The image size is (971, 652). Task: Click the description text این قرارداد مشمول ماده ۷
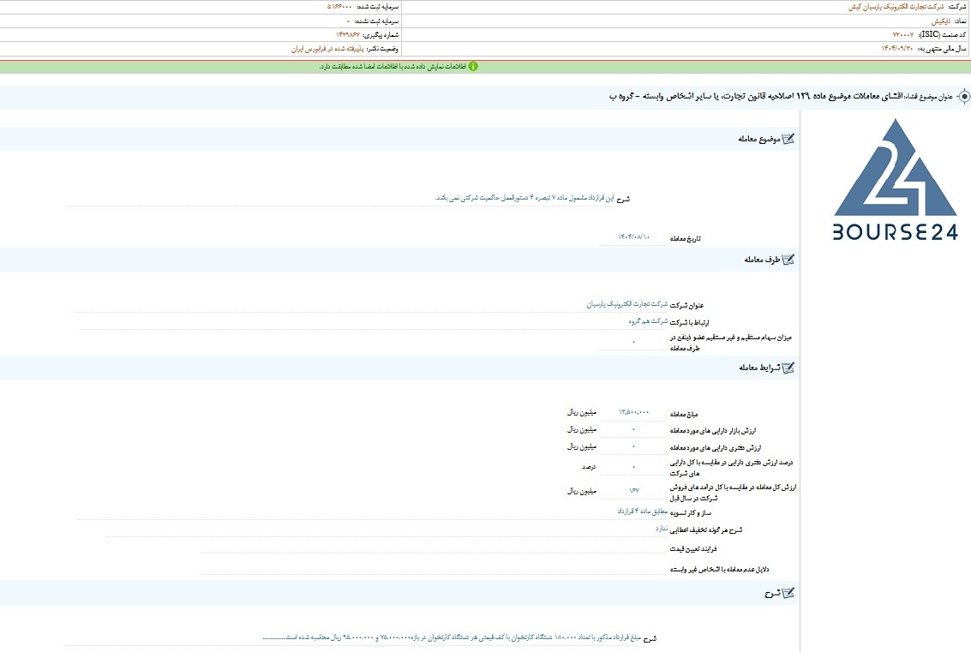(524, 198)
